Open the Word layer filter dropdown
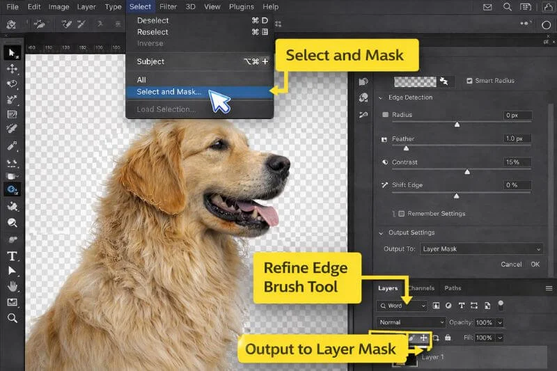557x371 pixels. point(402,306)
